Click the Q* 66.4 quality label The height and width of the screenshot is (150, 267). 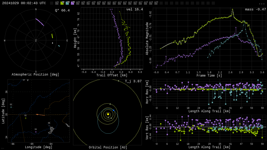[x=62, y=10]
